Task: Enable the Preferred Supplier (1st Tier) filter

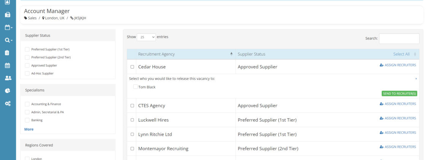Action: [x=27, y=49]
